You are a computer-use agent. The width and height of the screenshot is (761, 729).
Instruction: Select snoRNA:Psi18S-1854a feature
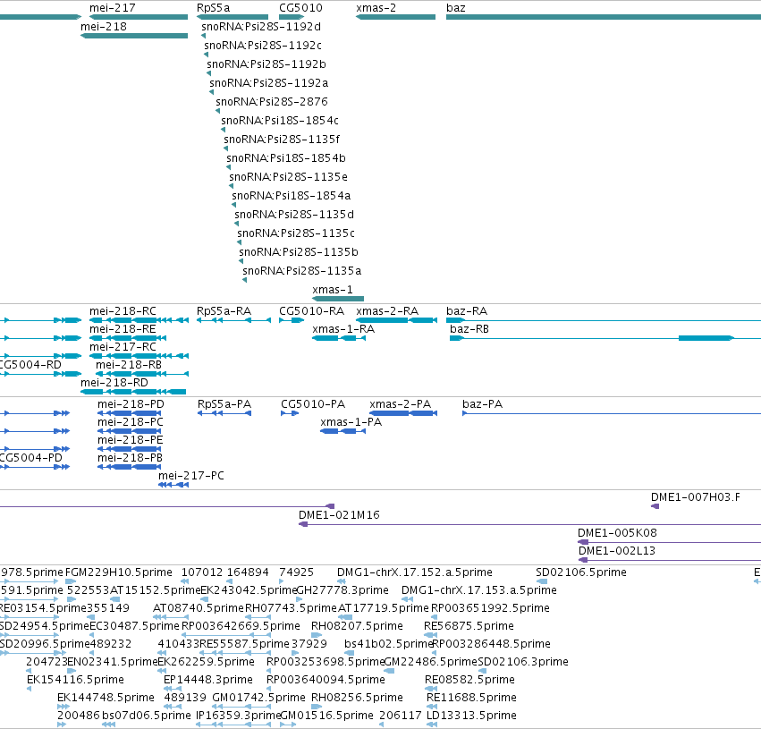click(x=234, y=206)
